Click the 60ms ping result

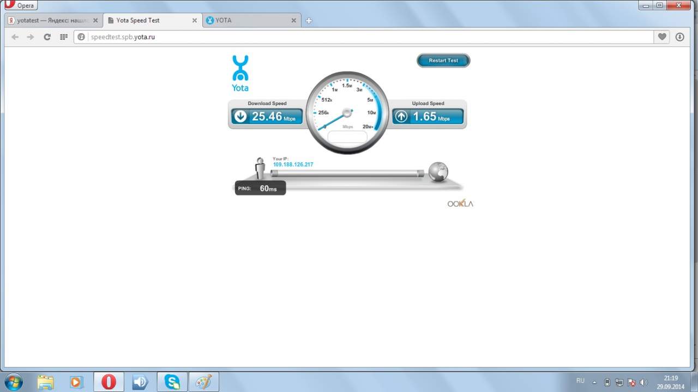(x=268, y=188)
